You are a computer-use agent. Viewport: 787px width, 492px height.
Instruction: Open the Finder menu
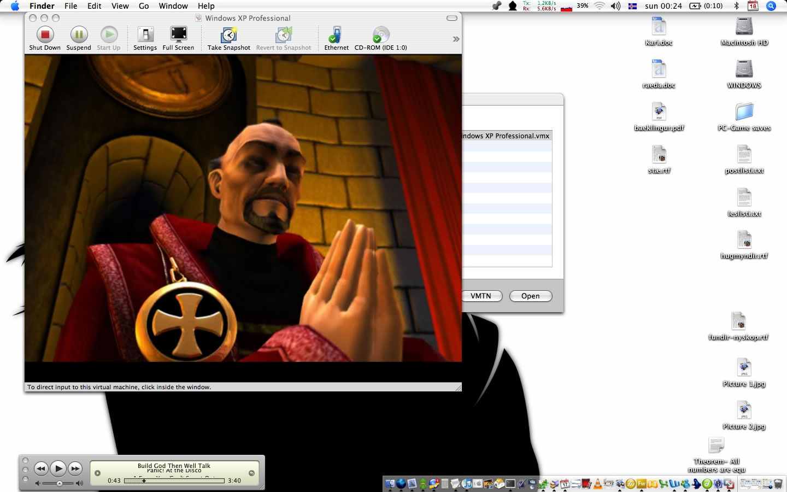coord(42,6)
